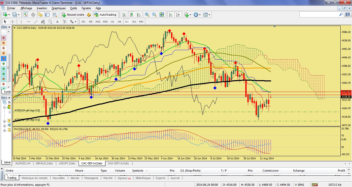Screen dimensions: 352x187
Task: Zoom in on the chart
Action: click(x=147, y=15)
